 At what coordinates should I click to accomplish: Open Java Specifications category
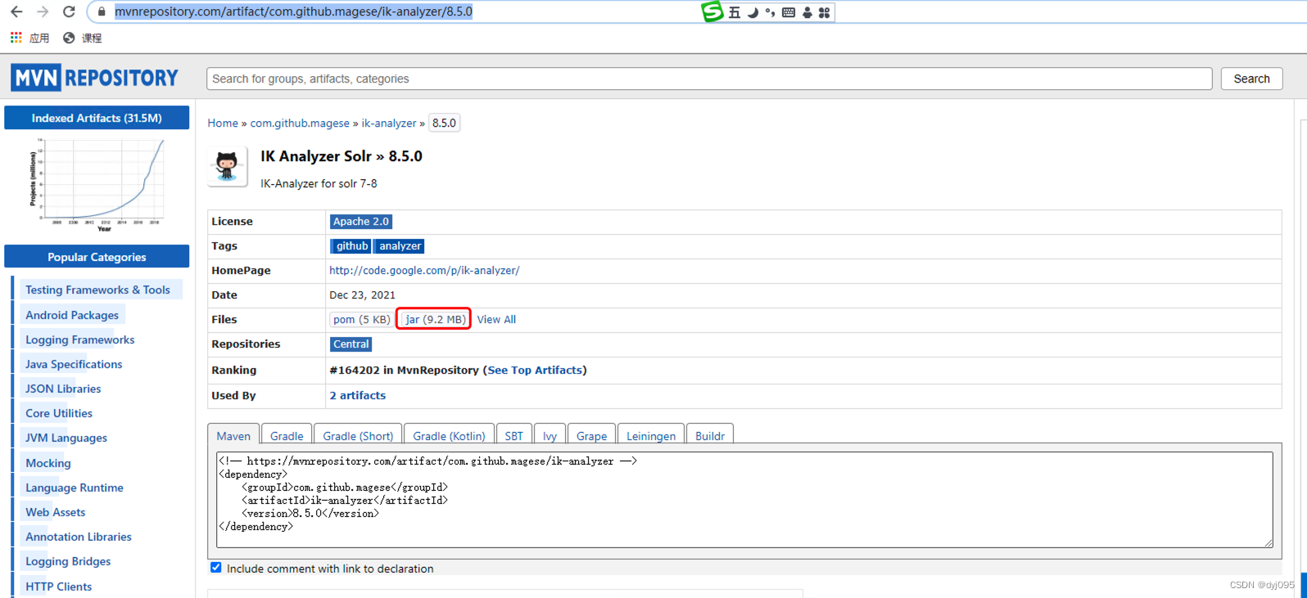pos(74,364)
